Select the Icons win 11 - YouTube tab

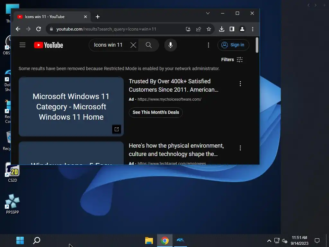[52, 17]
